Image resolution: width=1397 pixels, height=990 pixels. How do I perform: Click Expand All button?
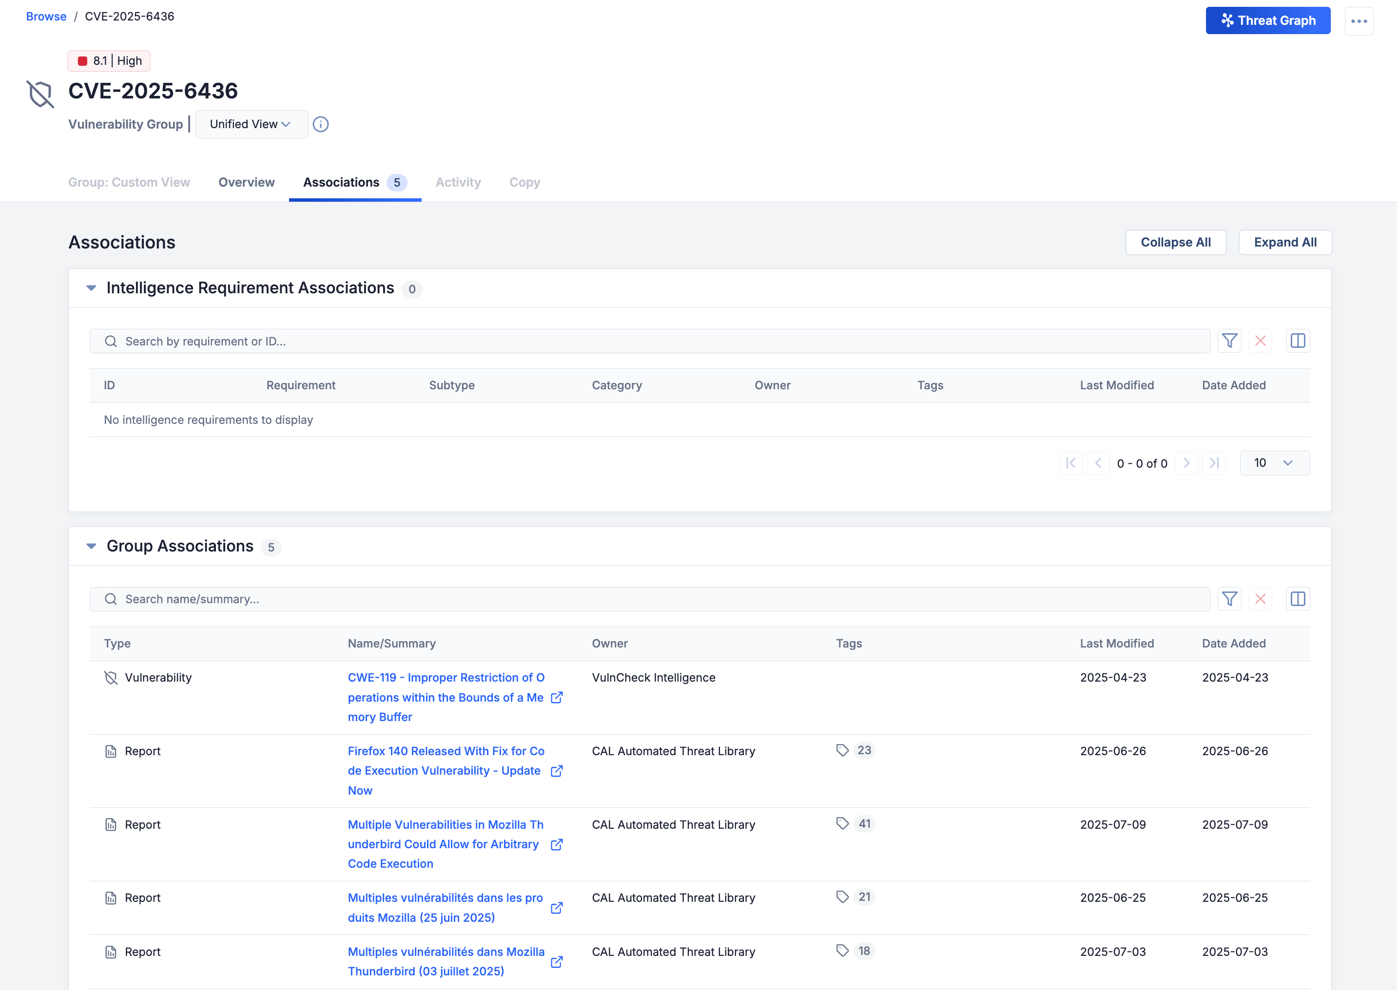pos(1285,243)
